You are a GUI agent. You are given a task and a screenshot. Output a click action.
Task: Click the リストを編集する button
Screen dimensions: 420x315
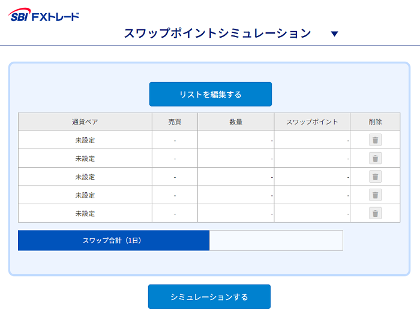211,94
